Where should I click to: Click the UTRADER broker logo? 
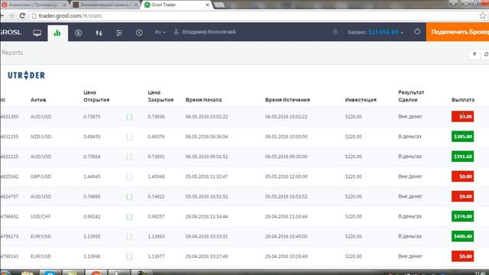point(26,75)
